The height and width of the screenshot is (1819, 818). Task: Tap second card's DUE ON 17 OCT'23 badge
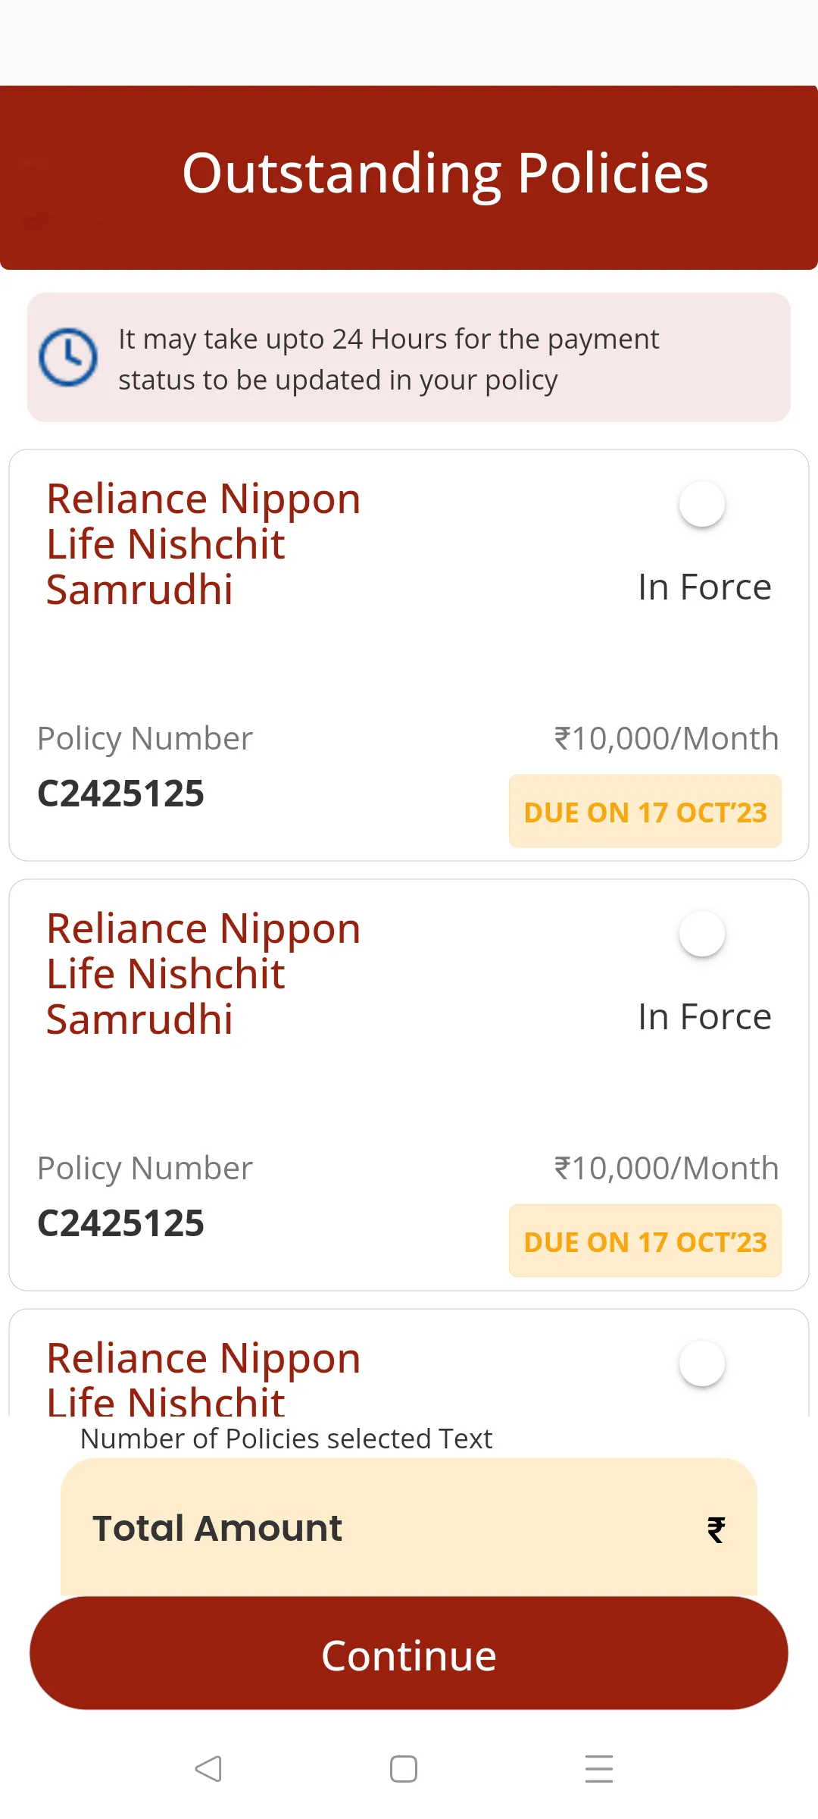click(x=645, y=1241)
